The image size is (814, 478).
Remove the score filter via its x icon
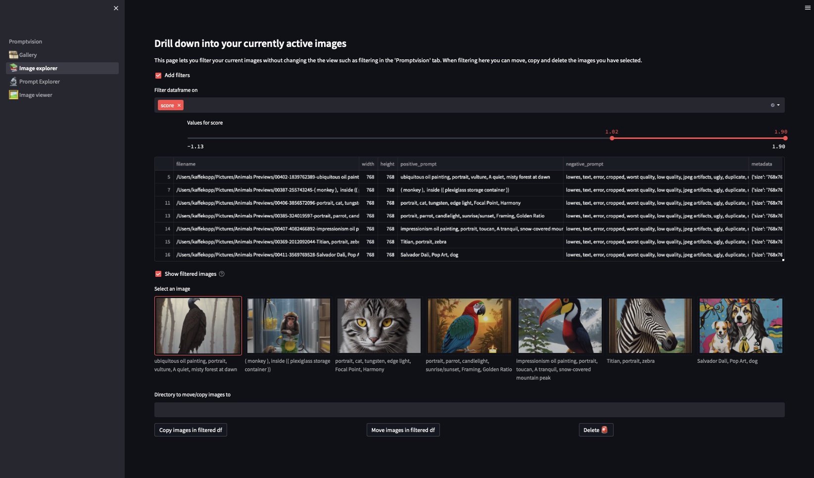click(179, 105)
